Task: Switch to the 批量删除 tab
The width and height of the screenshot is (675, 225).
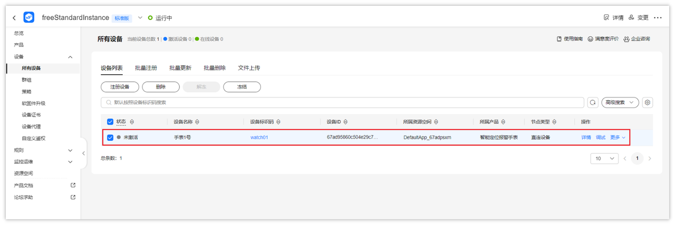Action: pos(215,68)
